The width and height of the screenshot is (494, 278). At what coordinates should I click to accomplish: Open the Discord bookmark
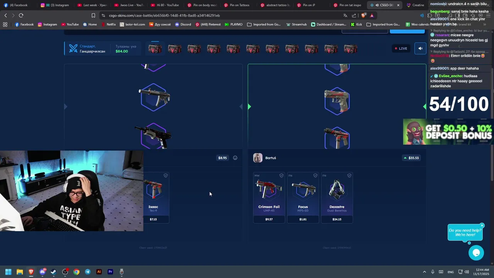[x=183, y=24]
